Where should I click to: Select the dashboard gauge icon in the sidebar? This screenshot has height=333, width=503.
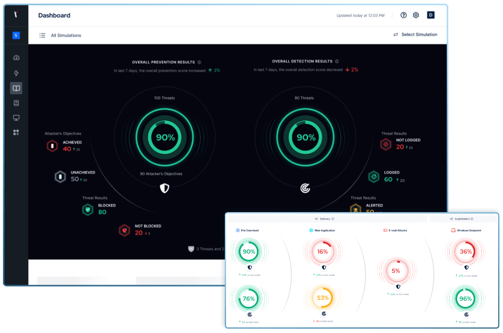[x=16, y=58]
